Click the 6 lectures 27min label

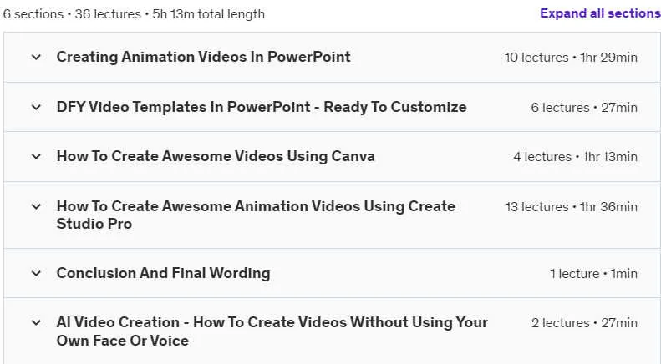584,108
